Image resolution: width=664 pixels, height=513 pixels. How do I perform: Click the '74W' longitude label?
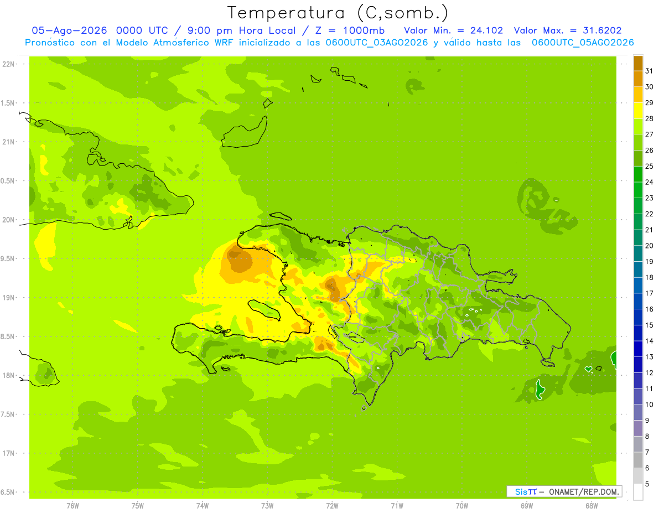[203, 506]
